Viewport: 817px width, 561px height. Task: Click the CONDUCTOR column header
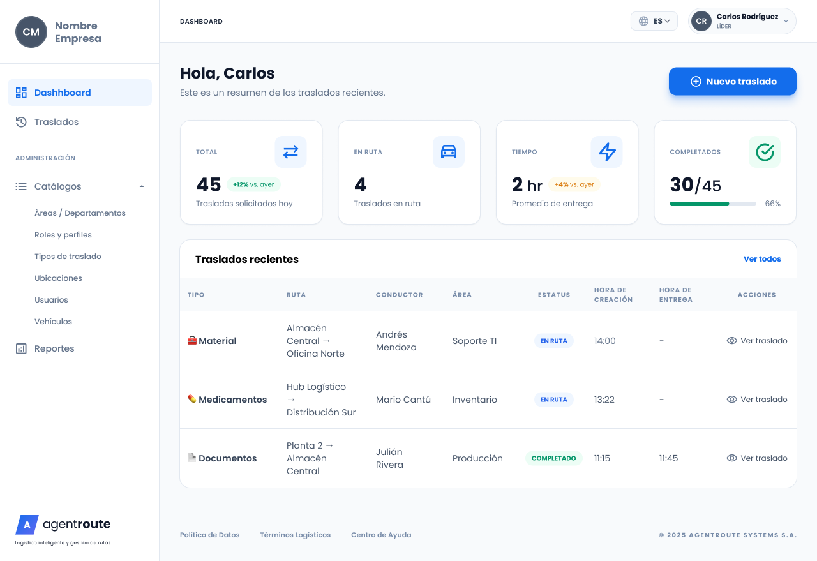point(400,295)
